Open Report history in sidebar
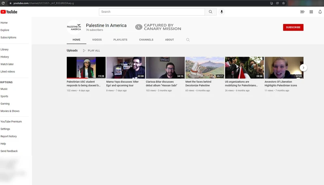Viewport: 324px width, 185px height. tap(9, 137)
